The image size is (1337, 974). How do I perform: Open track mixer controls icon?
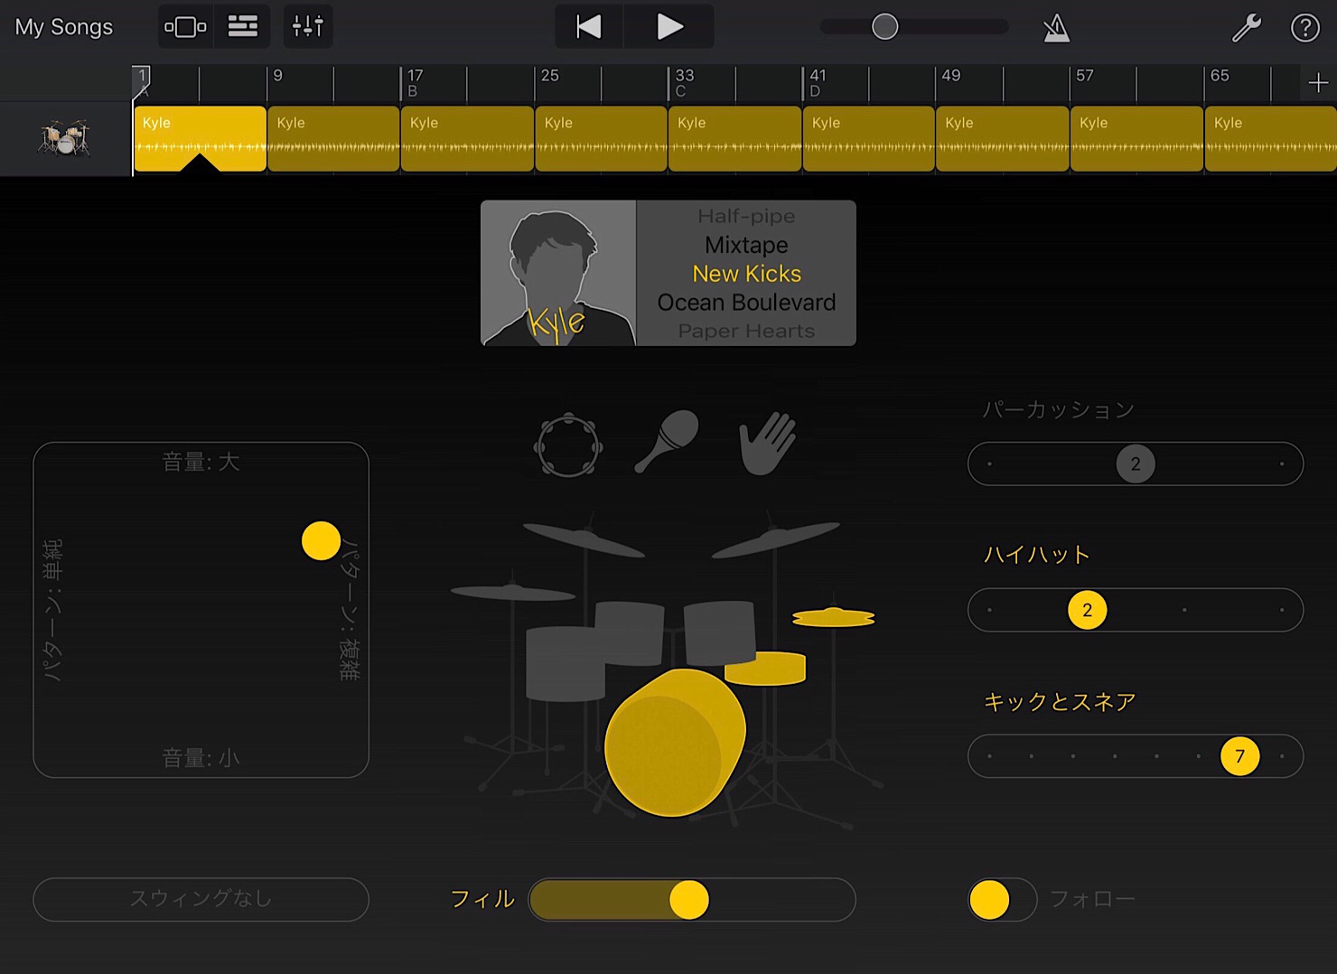pyautogui.click(x=308, y=27)
